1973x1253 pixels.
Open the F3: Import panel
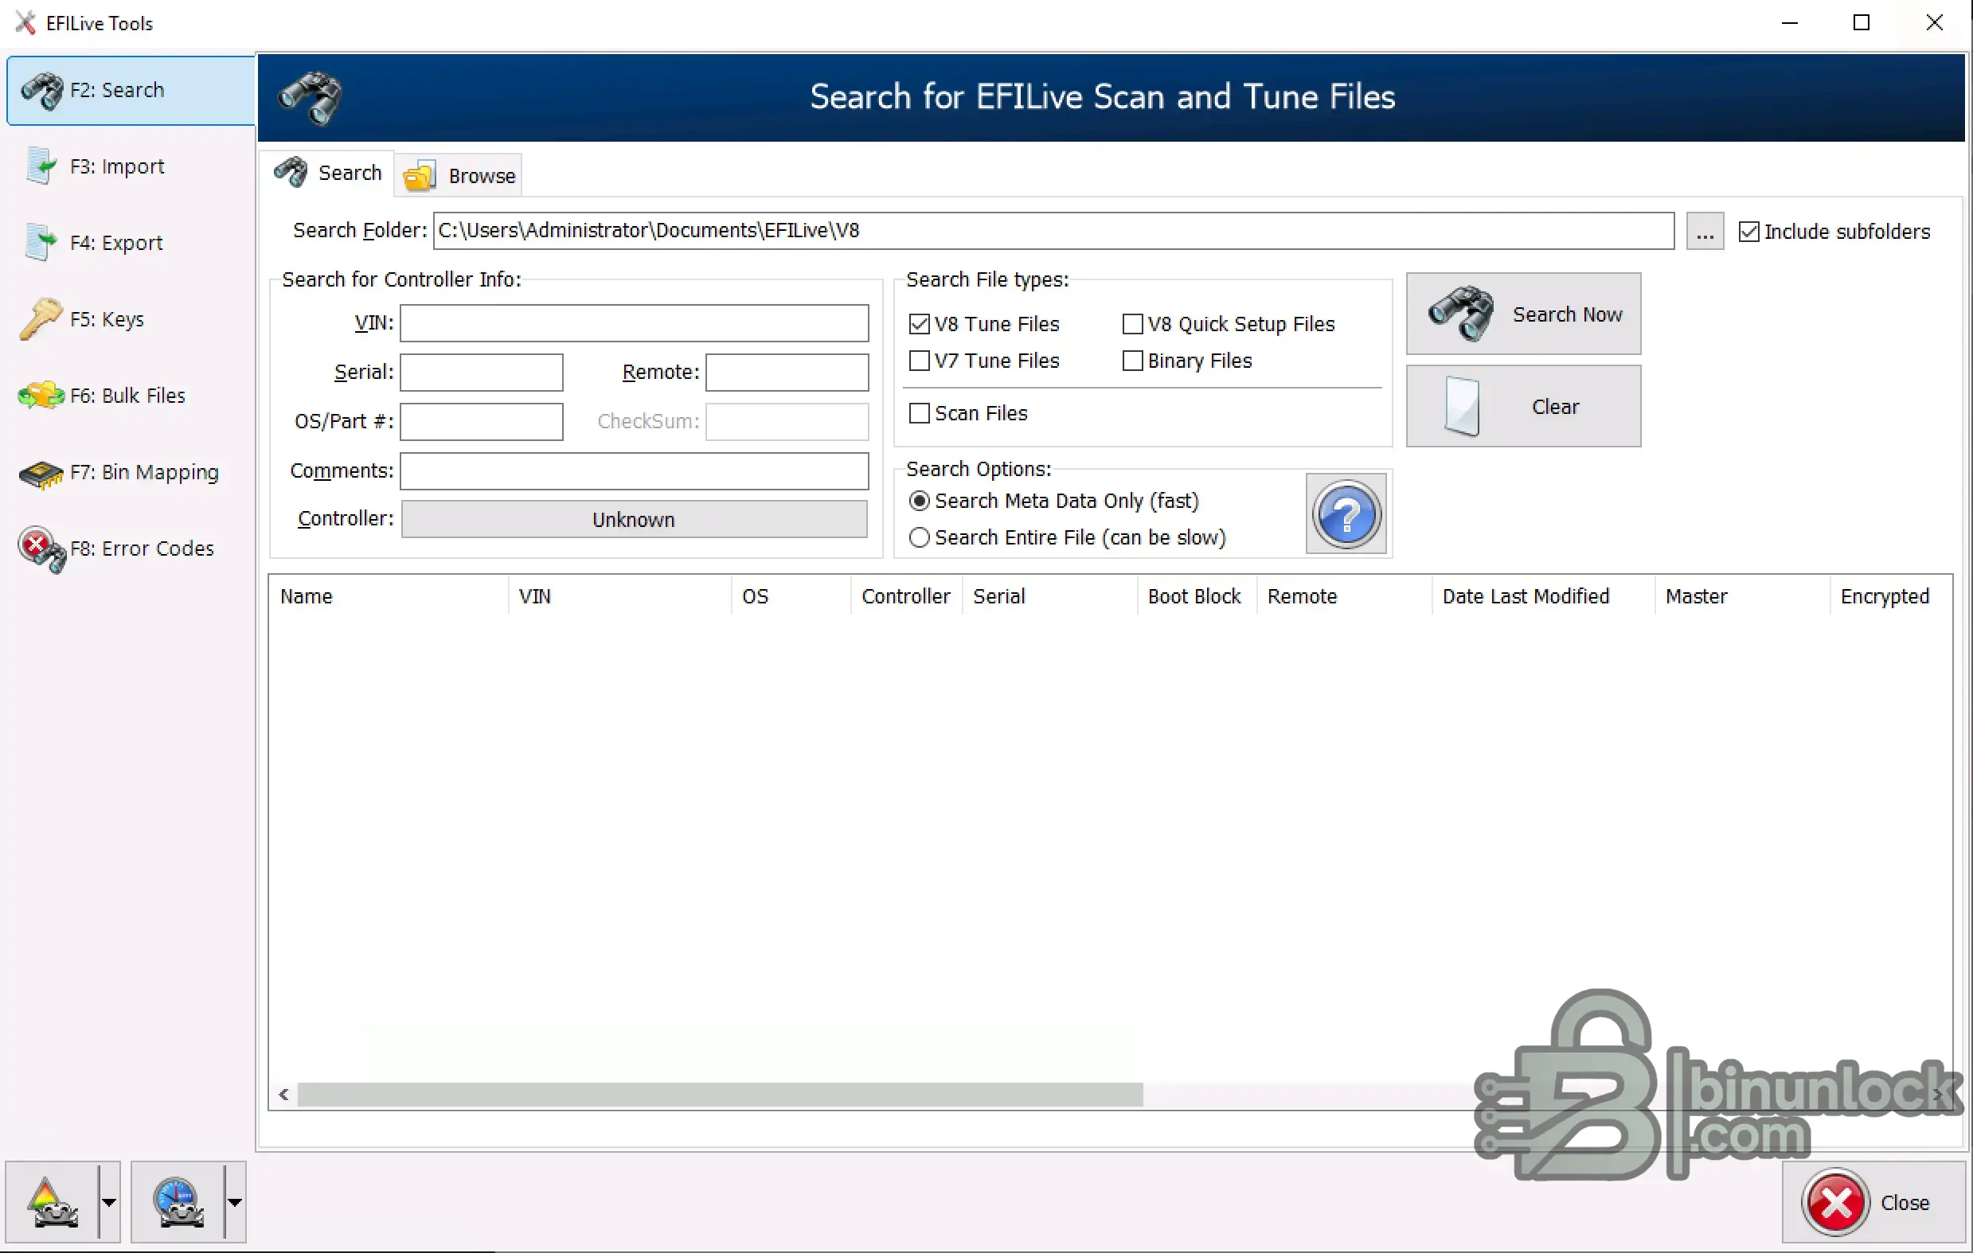pos(131,166)
